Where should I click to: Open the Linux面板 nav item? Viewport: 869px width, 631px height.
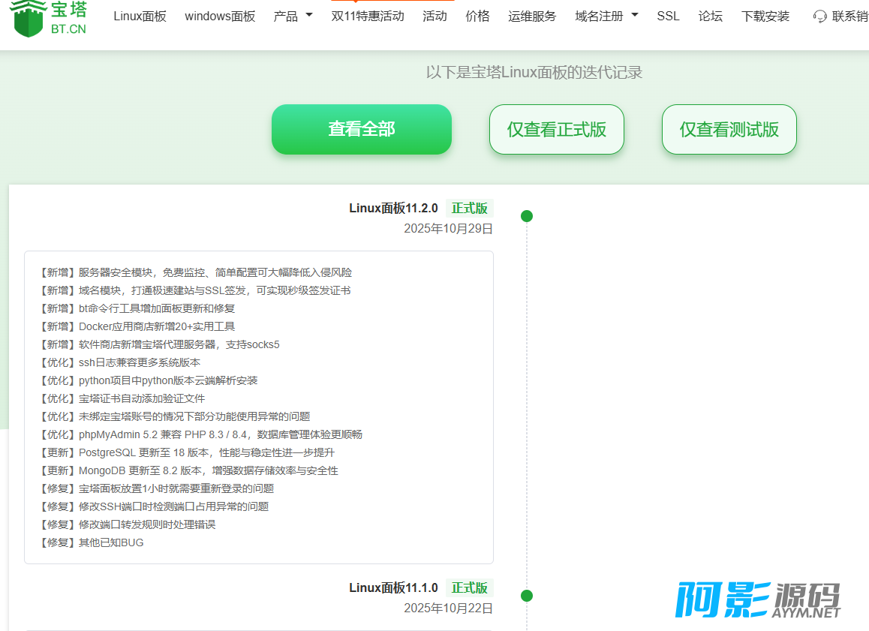pyautogui.click(x=140, y=16)
